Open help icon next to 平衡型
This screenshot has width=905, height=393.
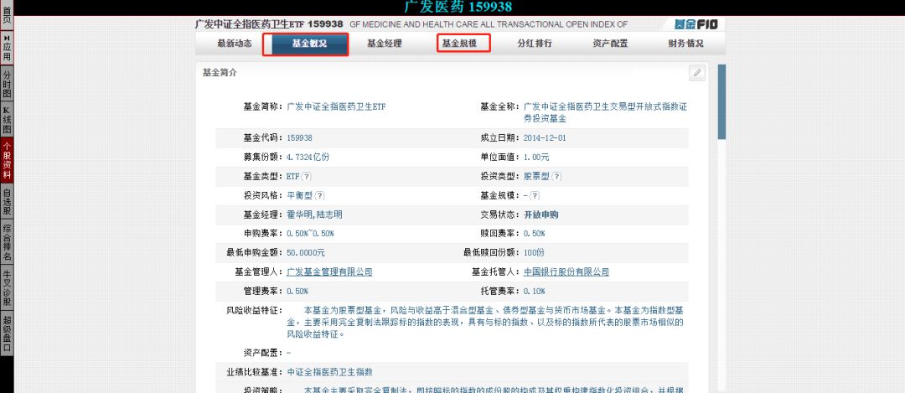click(320, 195)
